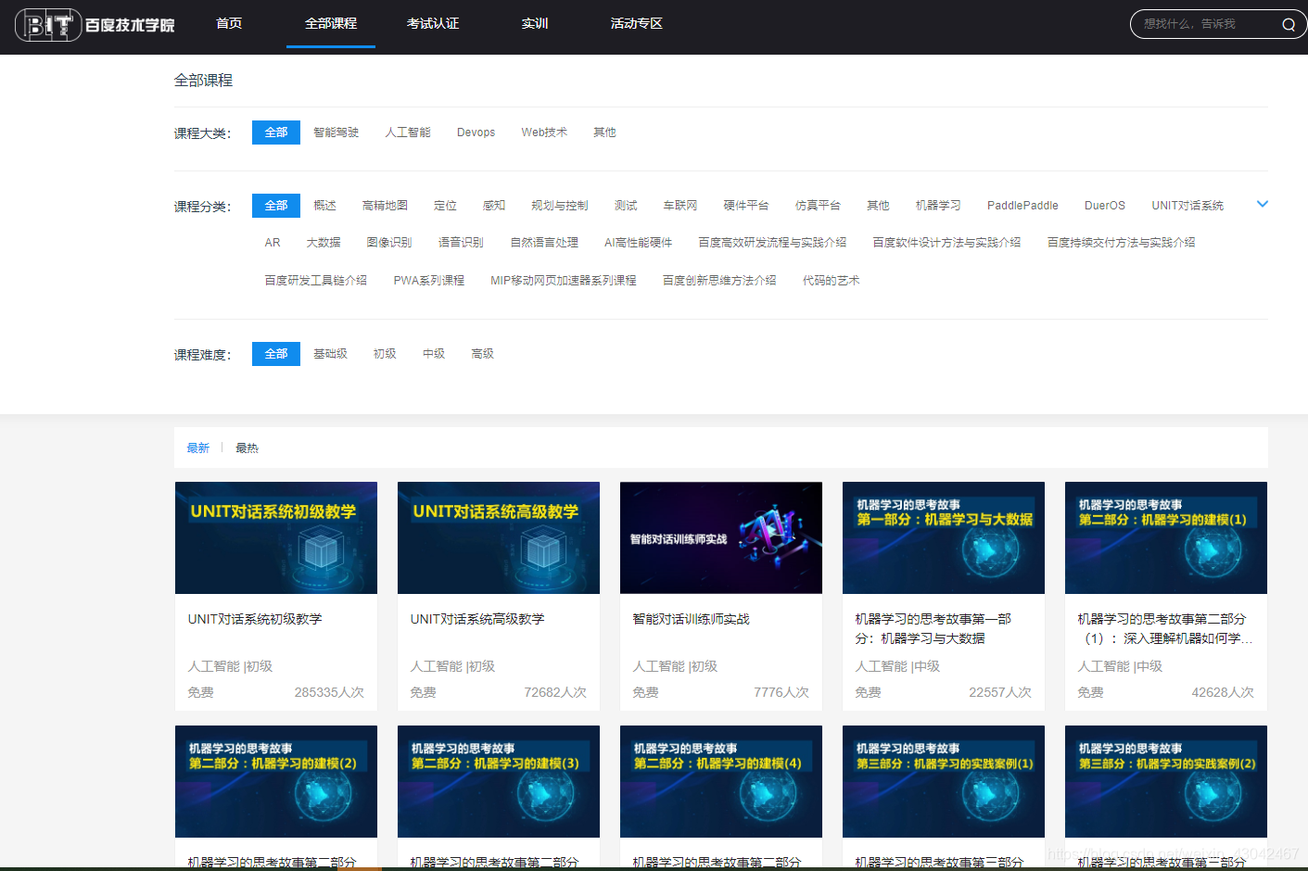Choose the PWA系列课程 category
Image resolution: width=1308 pixels, height=871 pixels.
tap(429, 281)
